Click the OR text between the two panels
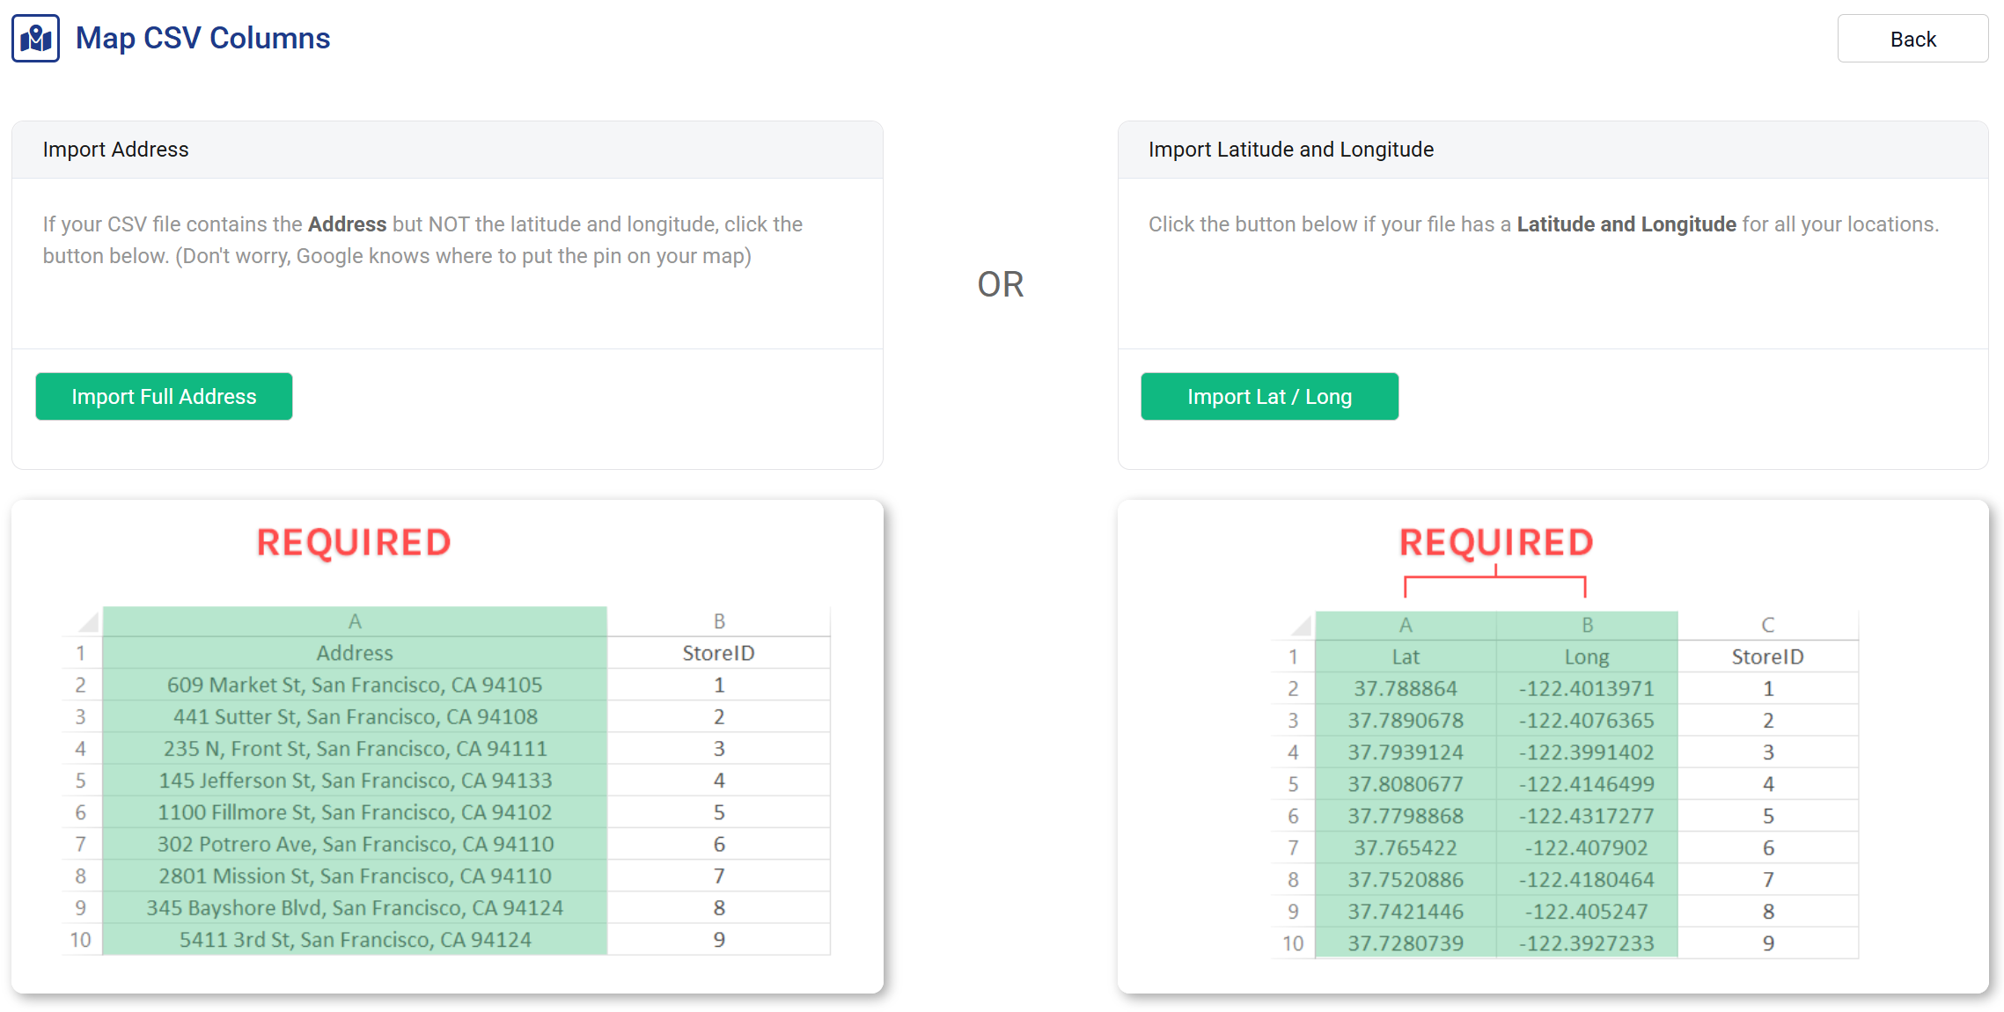Viewport: 2004px width, 1012px height. (1001, 283)
